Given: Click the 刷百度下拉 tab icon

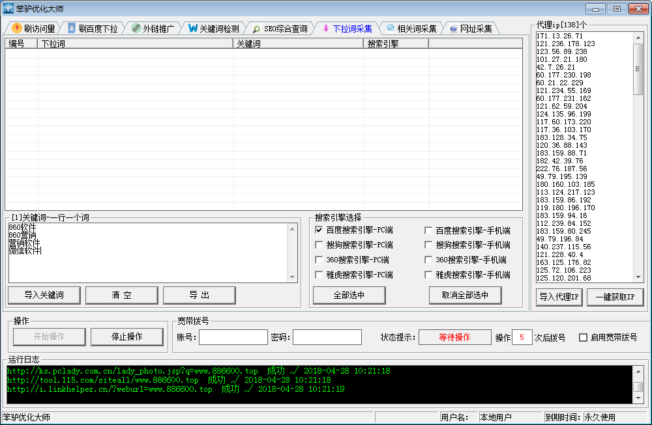Looking at the screenshot, I should (72, 28).
